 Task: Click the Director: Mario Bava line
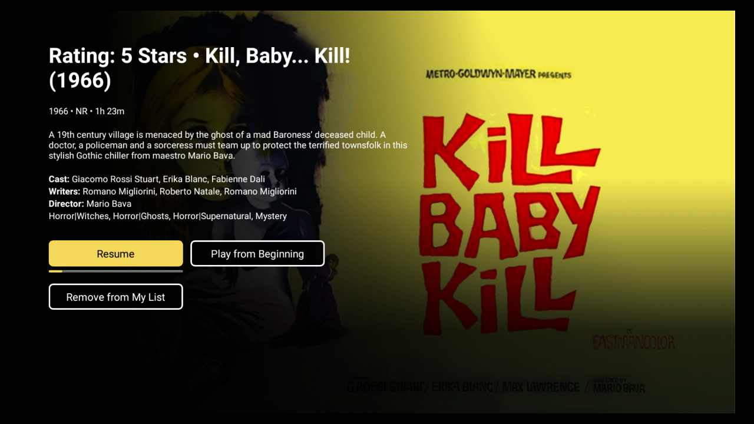(90, 204)
